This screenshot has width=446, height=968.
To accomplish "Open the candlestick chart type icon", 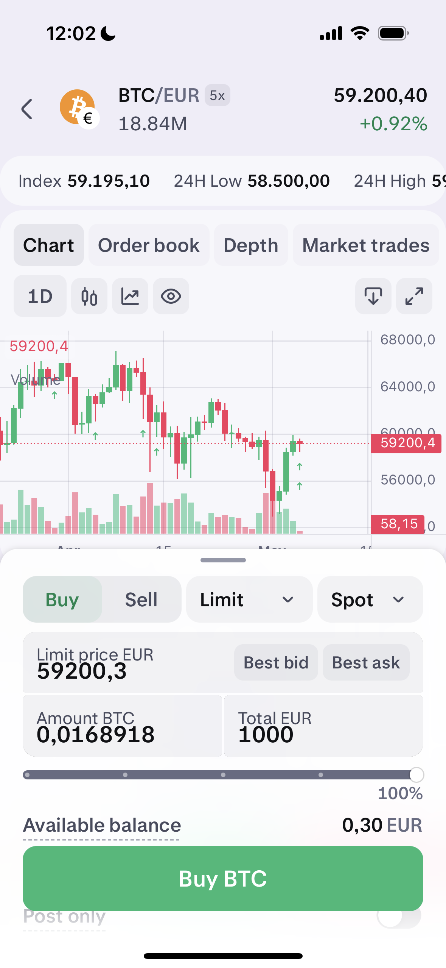I will (89, 296).
